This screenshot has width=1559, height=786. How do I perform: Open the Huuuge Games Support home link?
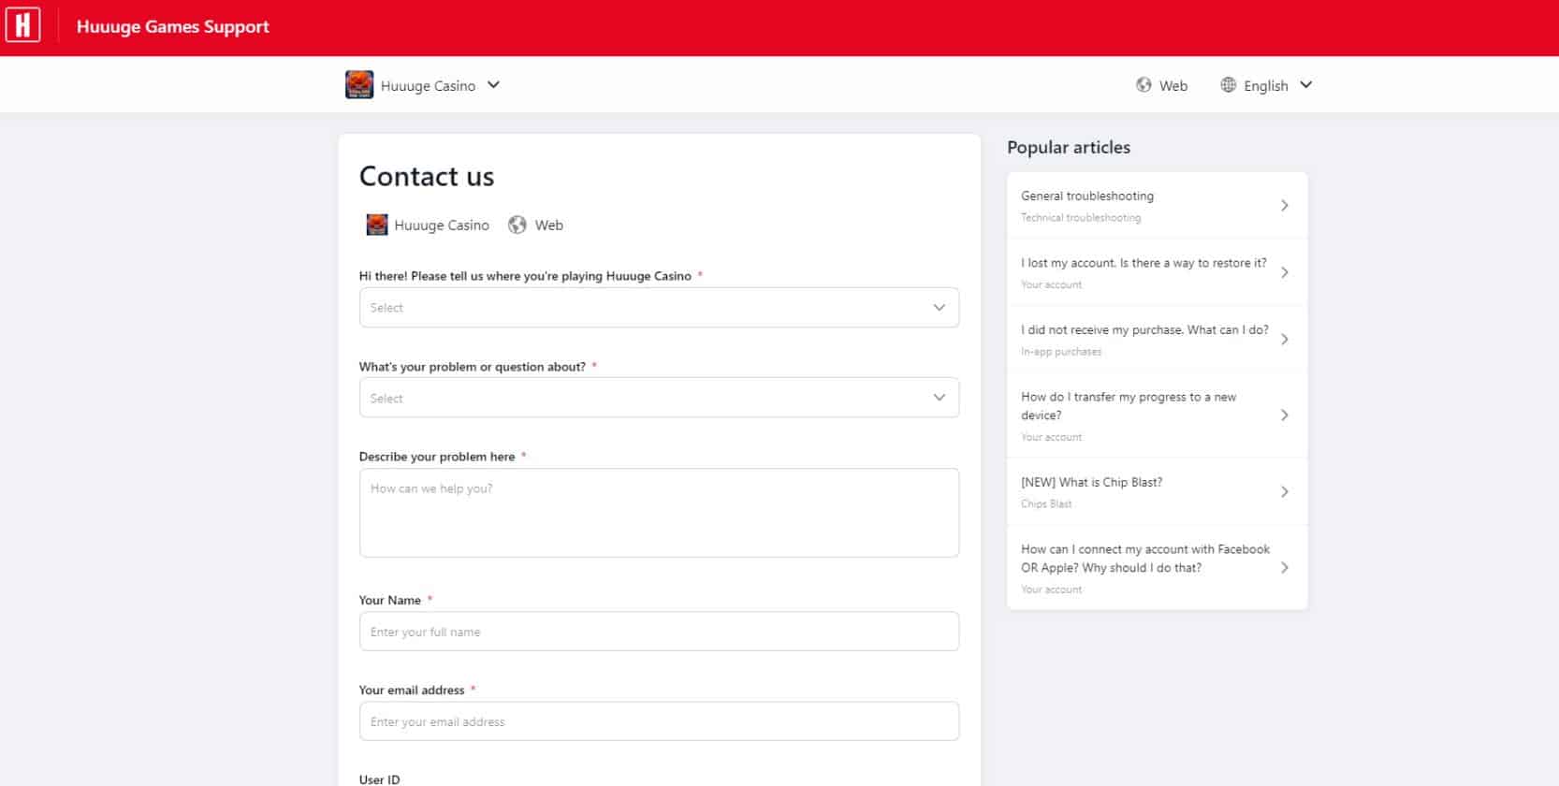tap(172, 27)
